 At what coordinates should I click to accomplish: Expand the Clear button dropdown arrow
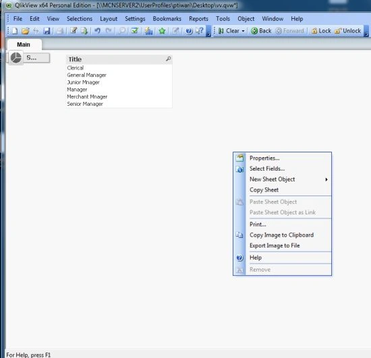(x=243, y=31)
